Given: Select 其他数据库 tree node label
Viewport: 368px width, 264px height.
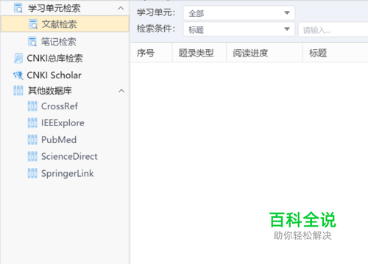Looking at the screenshot, I should pos(50,90).
